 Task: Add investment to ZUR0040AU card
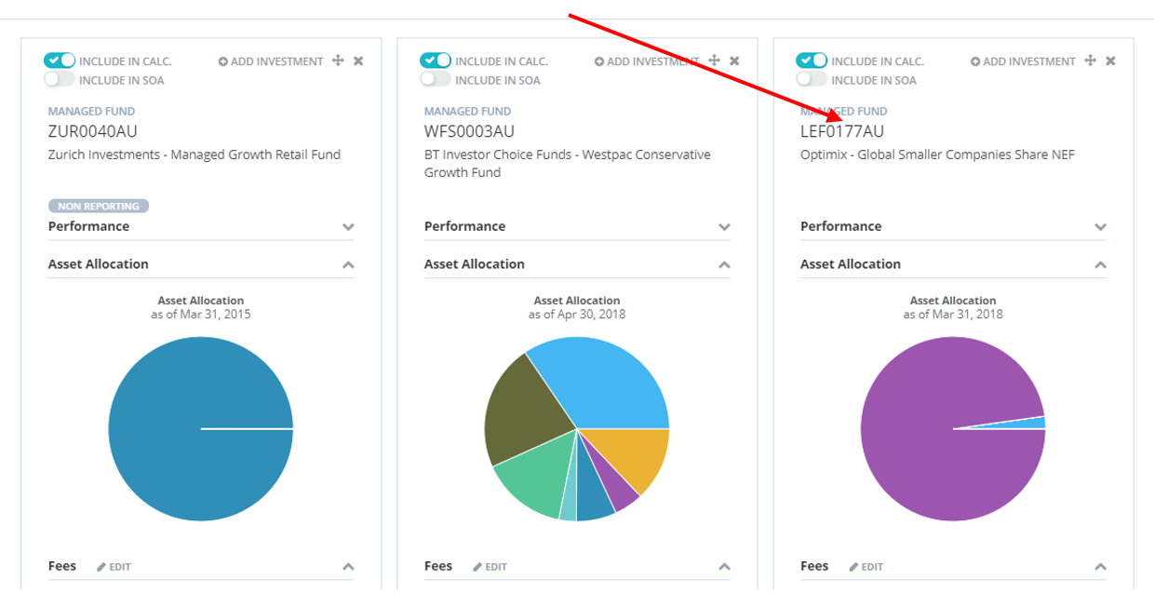[x=271, y=61]
